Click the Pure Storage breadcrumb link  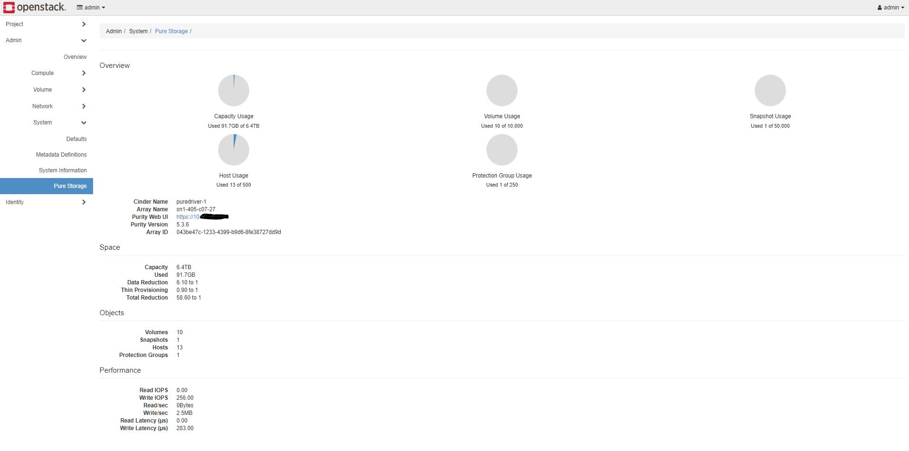(x=171, y=31)
